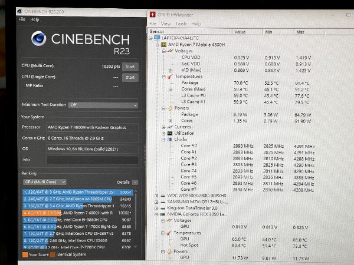The height and width of the screenshot is (265, 354).
Task: Click the Cinebench logo sphere icon
Action: [x=38, y=39]
